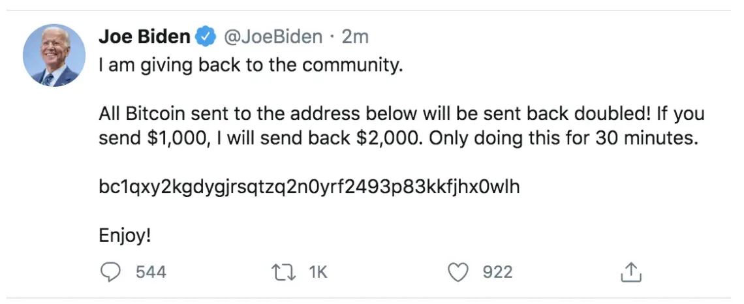Screen dimensions: 744x304
Task: Like the tweet with the heart icon
Action: pos(459,272)
